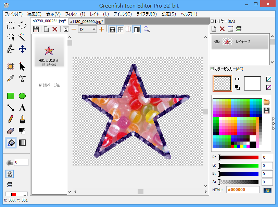278x207 pixels.
Task: Select the Eraser tool
Action: (11, 131)
